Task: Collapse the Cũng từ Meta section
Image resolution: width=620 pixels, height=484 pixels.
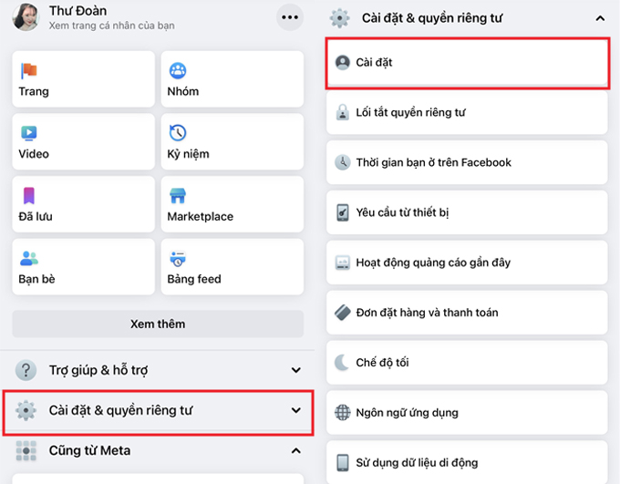Action: (x=295, y=450)
